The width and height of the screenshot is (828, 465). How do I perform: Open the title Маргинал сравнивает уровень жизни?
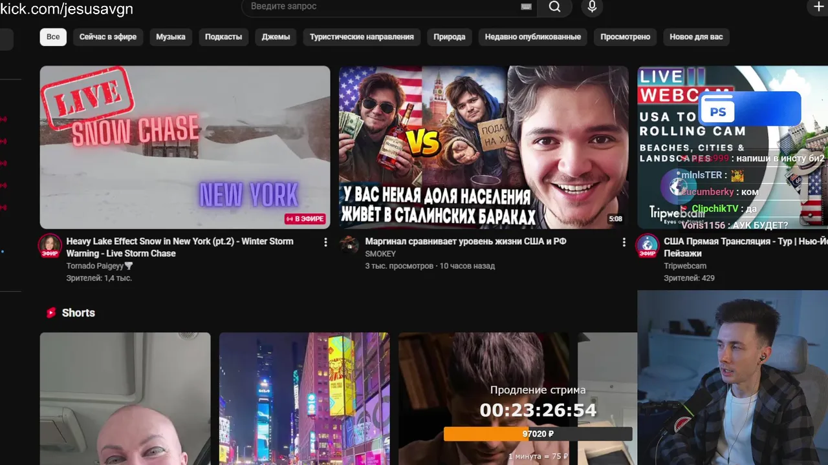[466, 242]
